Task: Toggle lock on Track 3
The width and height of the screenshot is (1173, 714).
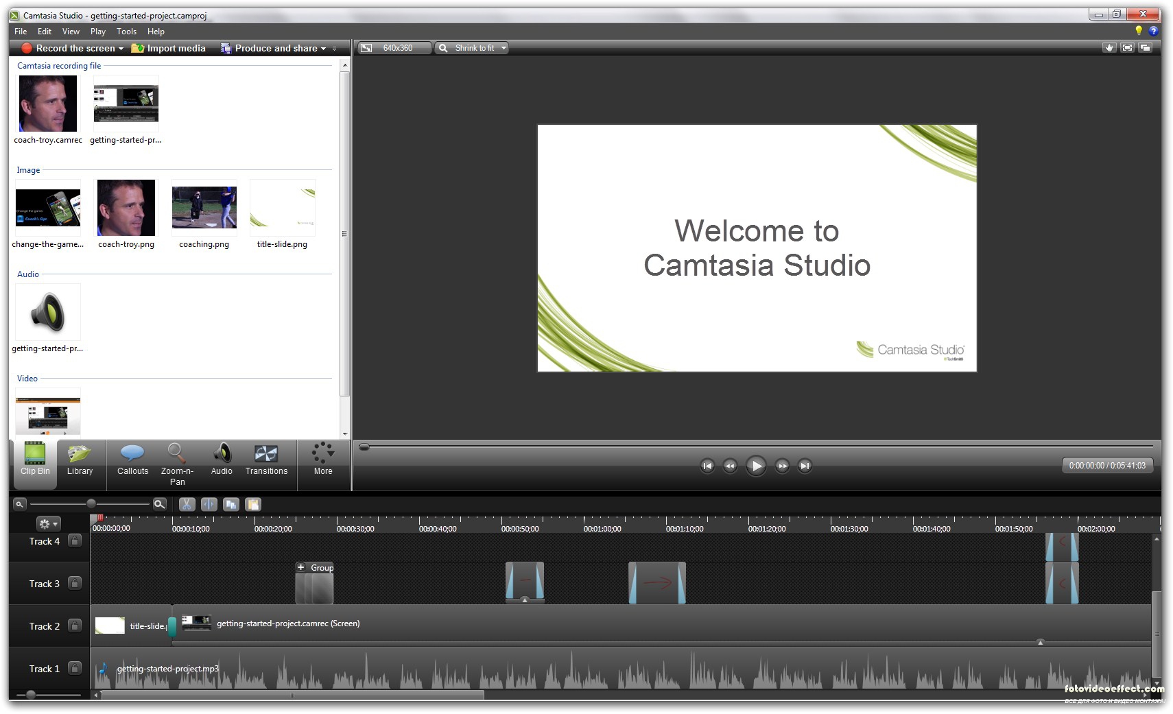Action: pos(75,583)
